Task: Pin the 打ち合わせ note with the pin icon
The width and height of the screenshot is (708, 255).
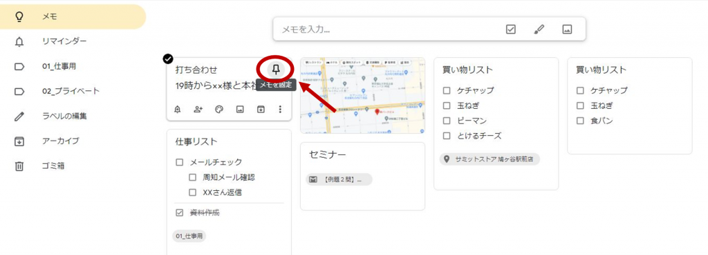Action: (276, 69)
